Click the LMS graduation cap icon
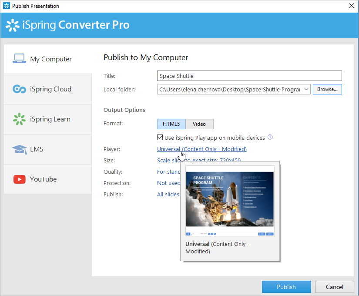The height and width of the screenshot is (296, 359). point(20,149)
